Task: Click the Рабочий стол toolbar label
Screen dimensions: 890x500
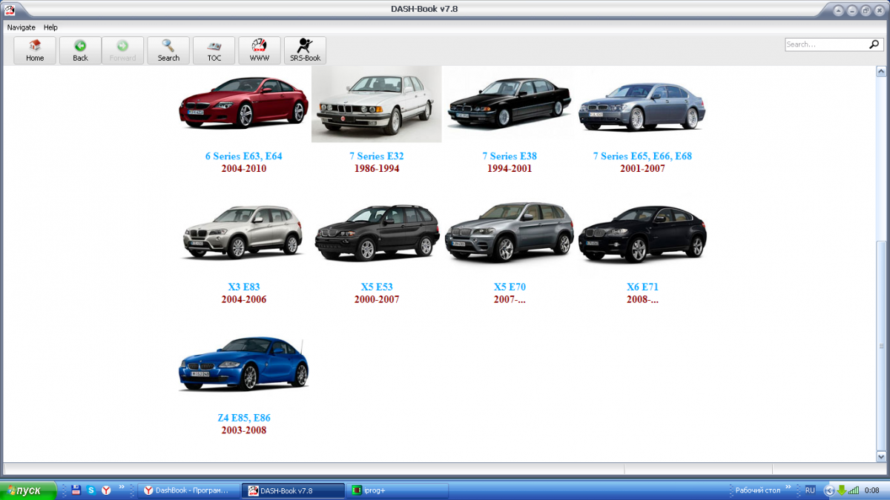Action: [757, 490]
